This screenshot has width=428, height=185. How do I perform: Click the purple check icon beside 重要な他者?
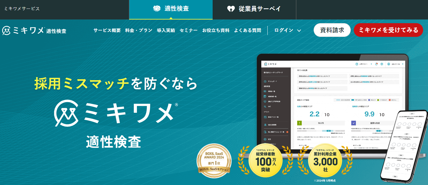353,123
